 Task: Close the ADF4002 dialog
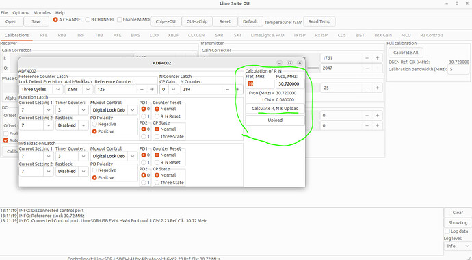coord(300,62)
